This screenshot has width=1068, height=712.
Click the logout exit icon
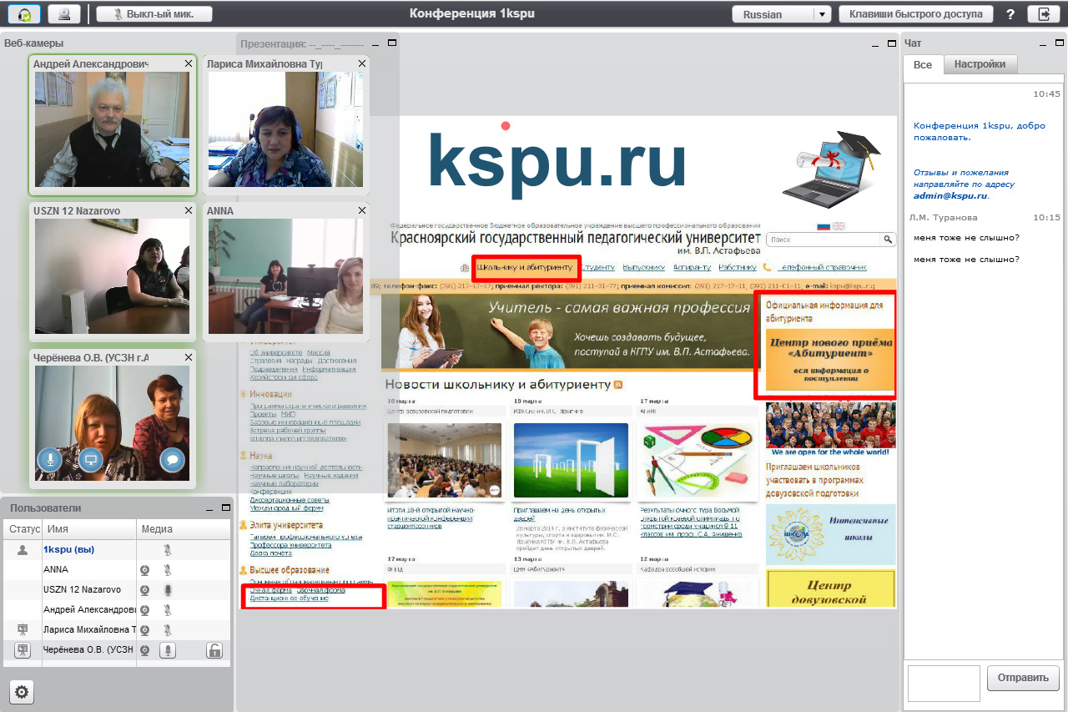coord(1044,14)
